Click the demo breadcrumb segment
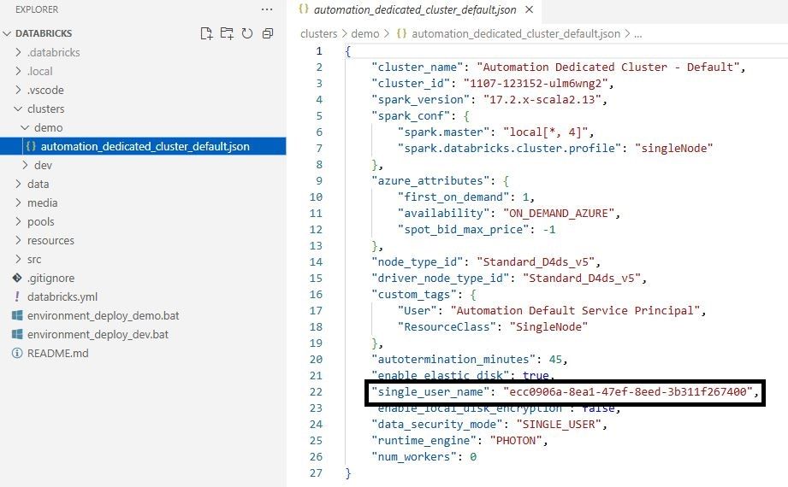The height and width of the screenshot is (487, 788). (x=364, y=33)
